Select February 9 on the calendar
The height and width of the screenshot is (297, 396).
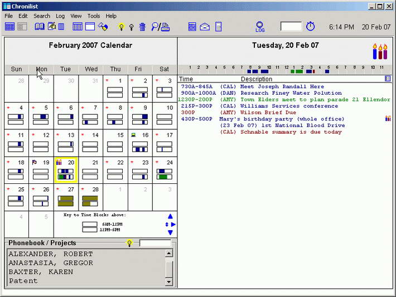tap(140, 115)
